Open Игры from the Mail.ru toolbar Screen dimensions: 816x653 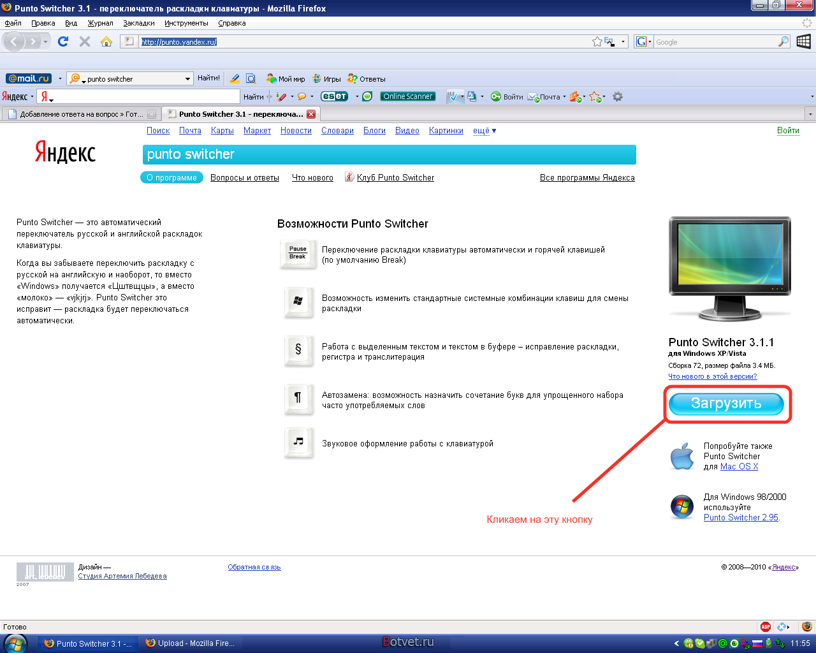pos(326,78)
